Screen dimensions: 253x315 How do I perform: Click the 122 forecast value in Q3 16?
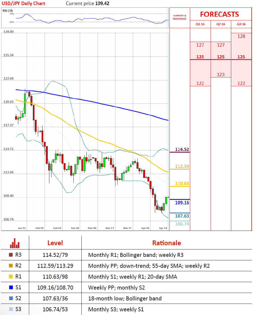(241, 83)
